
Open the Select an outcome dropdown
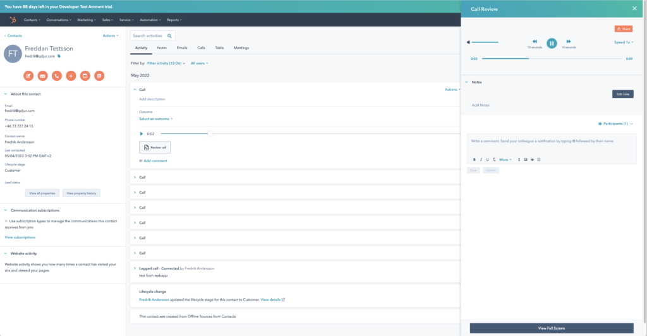click(x=155, y=119)
